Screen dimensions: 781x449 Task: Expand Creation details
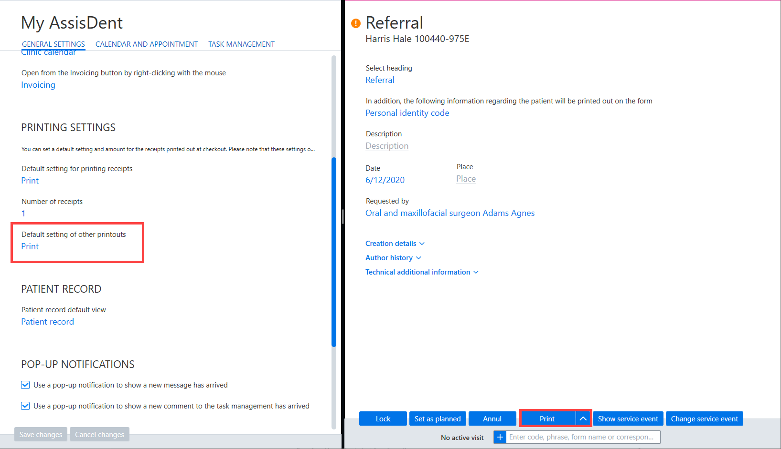tap(395, 244)
